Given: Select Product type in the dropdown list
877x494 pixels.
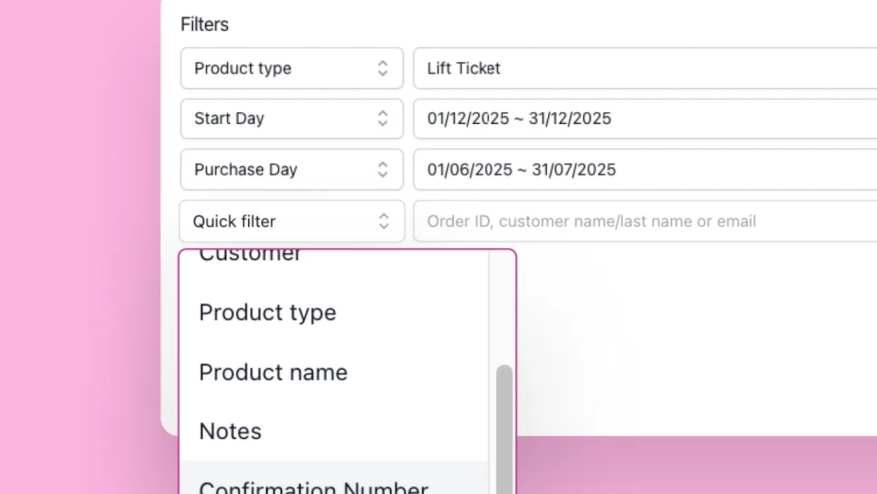Looking at the screenshot, I should pos(334,312).
